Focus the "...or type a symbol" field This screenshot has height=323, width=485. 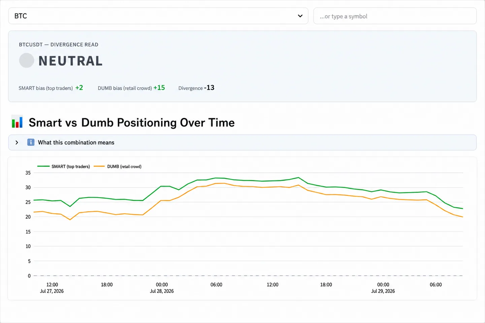pos(395,16)
